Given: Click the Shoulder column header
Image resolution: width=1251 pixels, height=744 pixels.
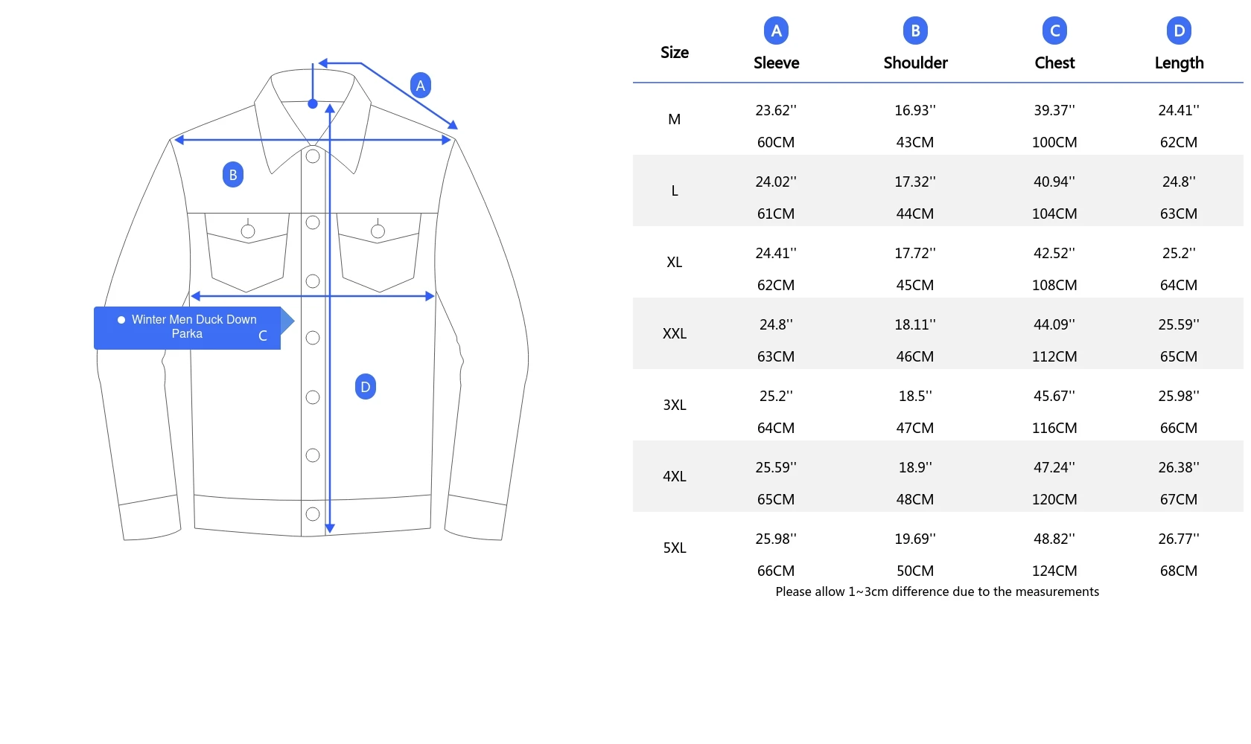Looking at the screenshot, I should coord(915,63).
